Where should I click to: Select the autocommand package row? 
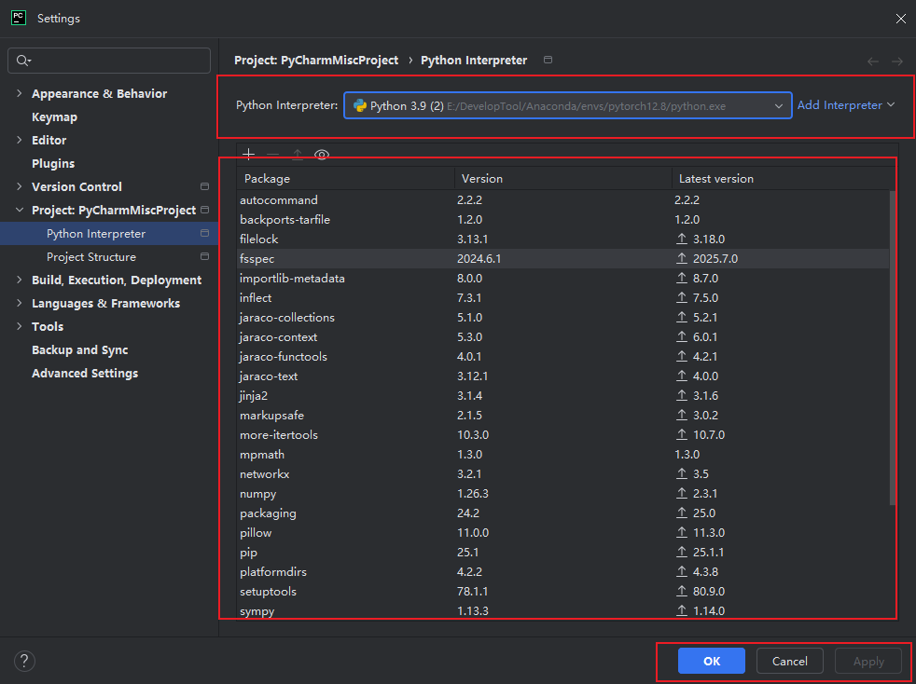pyautogui.click(x=563, y=200)
